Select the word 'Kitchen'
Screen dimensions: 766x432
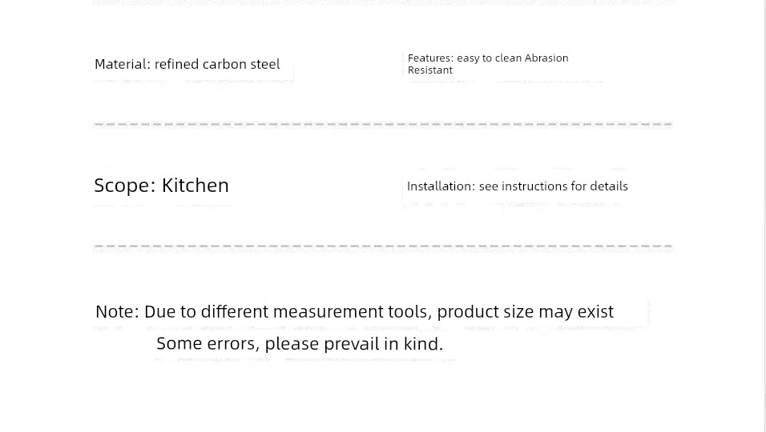(x=196, y=186)
